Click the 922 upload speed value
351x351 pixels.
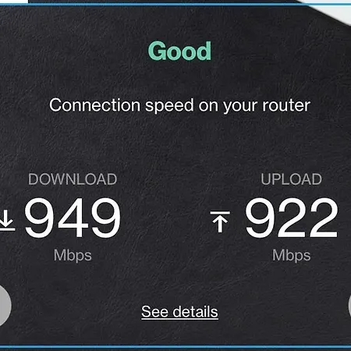coord(291,218)
